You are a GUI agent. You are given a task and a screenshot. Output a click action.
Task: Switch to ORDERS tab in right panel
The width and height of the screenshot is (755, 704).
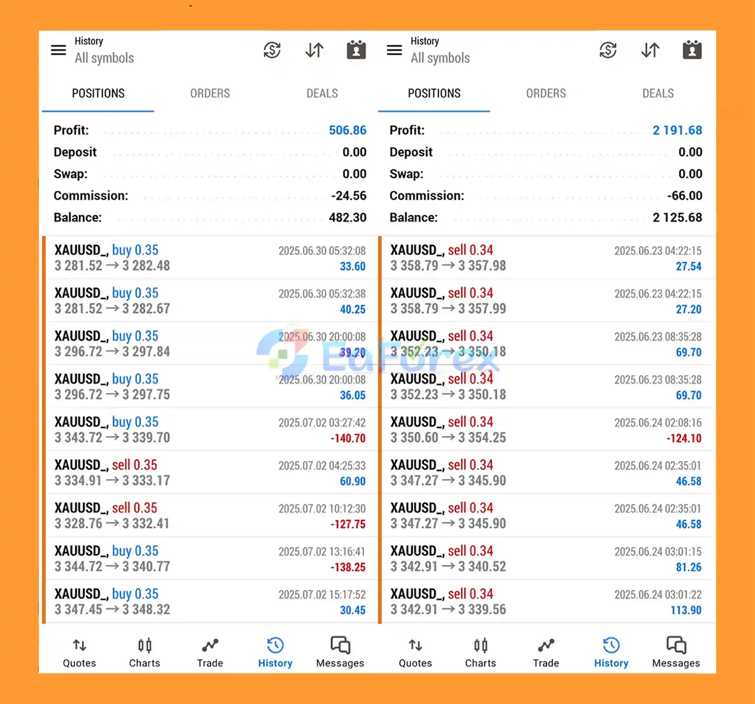click(x=546, y=93)
